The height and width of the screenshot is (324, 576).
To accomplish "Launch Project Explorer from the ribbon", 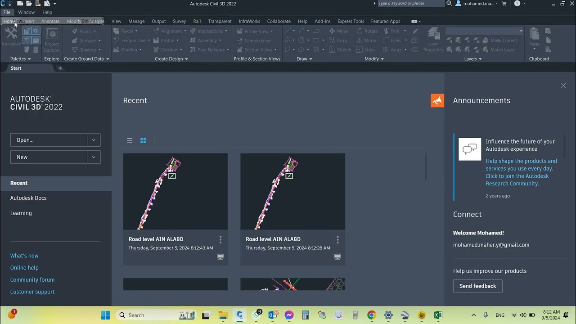I will point(52,40).
